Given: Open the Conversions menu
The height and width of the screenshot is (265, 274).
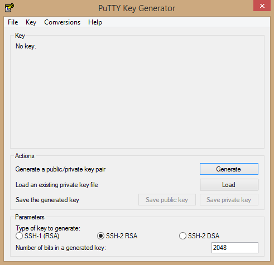Looking at the screenshot, I should (62, 22).
